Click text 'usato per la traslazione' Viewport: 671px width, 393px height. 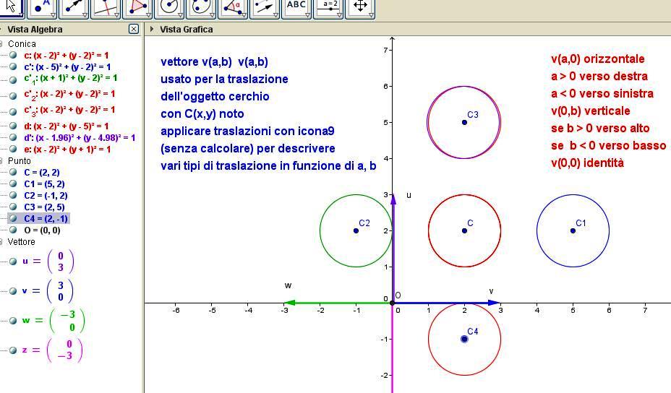[224, 79]
